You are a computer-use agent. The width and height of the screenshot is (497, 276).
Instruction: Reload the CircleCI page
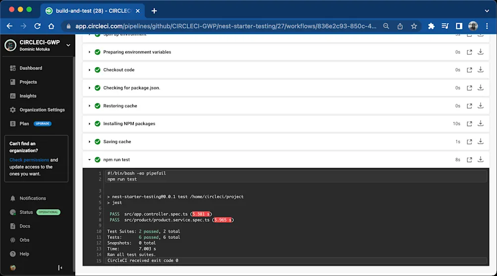(37, 26)
